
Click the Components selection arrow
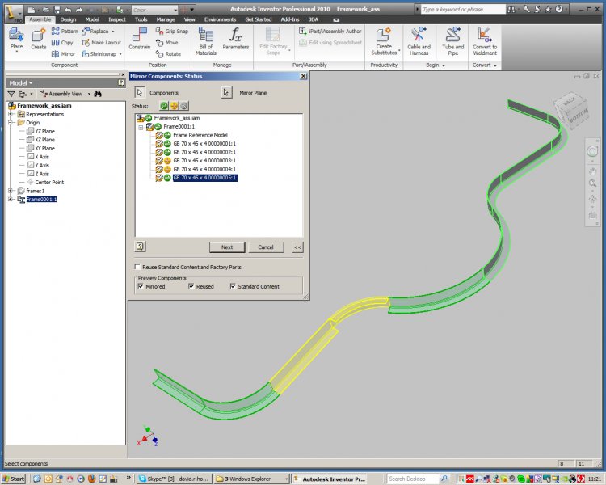[x=140, y=92]
